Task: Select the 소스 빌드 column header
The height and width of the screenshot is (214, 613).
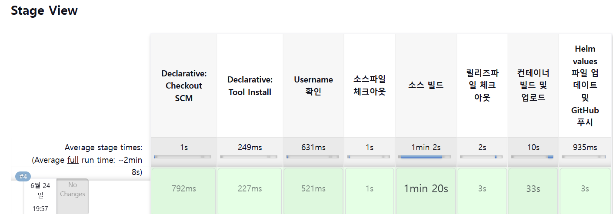Action: [426, 85]
